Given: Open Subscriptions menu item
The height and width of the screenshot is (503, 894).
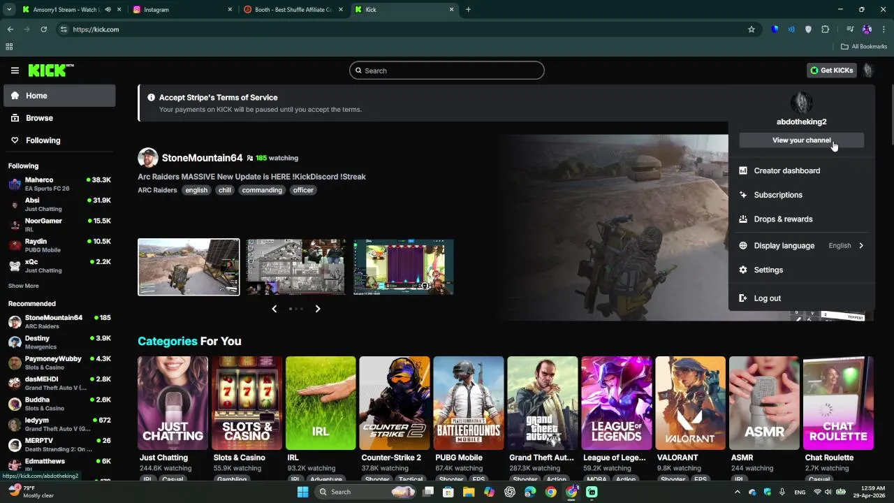Looking at the screenshot, I should [x=802, y=195].
